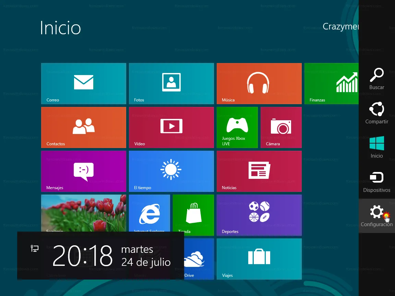Click the Crazymer user name

pyautogui.click(x=340, y=27)
